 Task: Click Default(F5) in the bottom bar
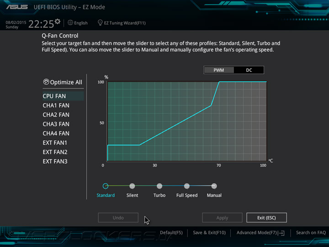171,233
